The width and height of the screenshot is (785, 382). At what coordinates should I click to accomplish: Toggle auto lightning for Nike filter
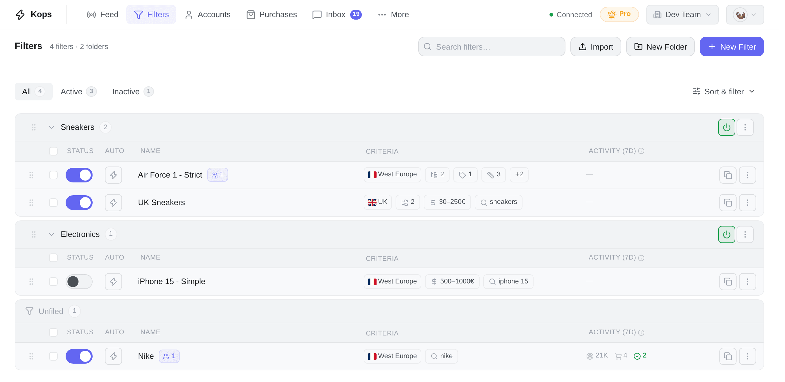click(x=113, y=356)
